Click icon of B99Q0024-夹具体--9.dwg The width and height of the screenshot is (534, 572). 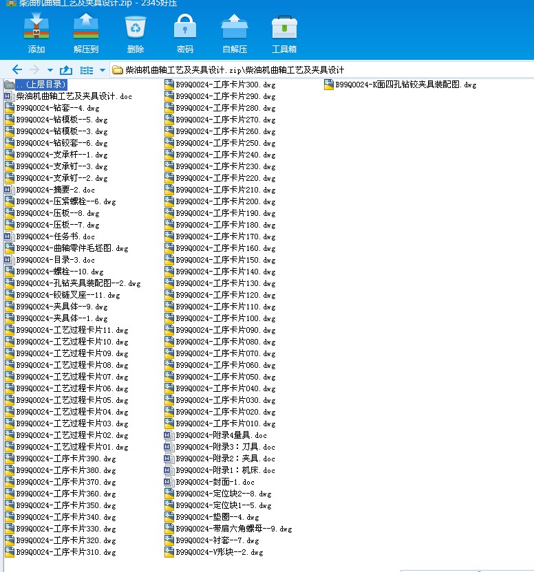tap(10, 307)
